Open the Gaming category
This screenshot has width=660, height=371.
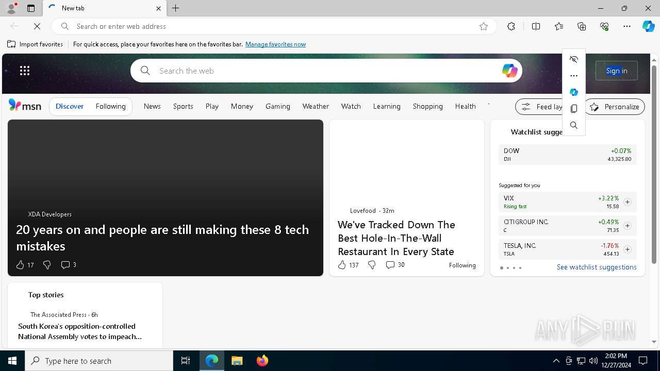pyautogui.click(x=278, y=106)
